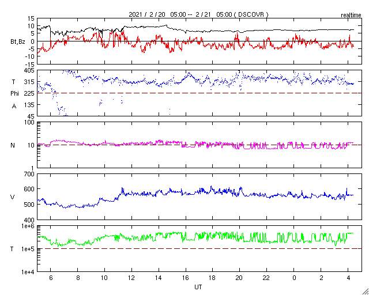369x295 pixels.
Task: Click the "0" hour tick on UT axis
Action: tap(294, 278)
